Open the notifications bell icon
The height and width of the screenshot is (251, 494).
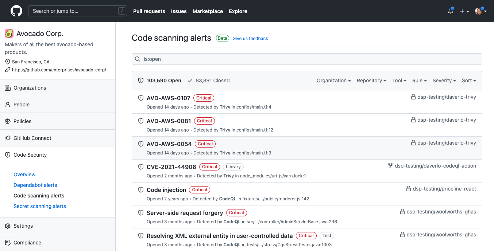pos(450,11)
